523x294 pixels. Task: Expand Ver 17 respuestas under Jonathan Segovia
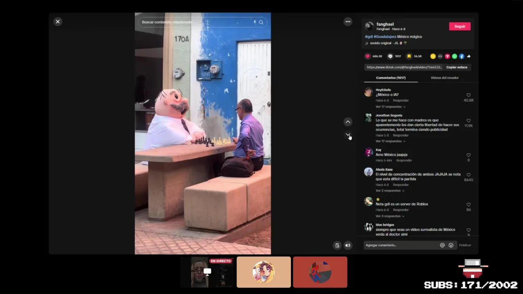390,141
